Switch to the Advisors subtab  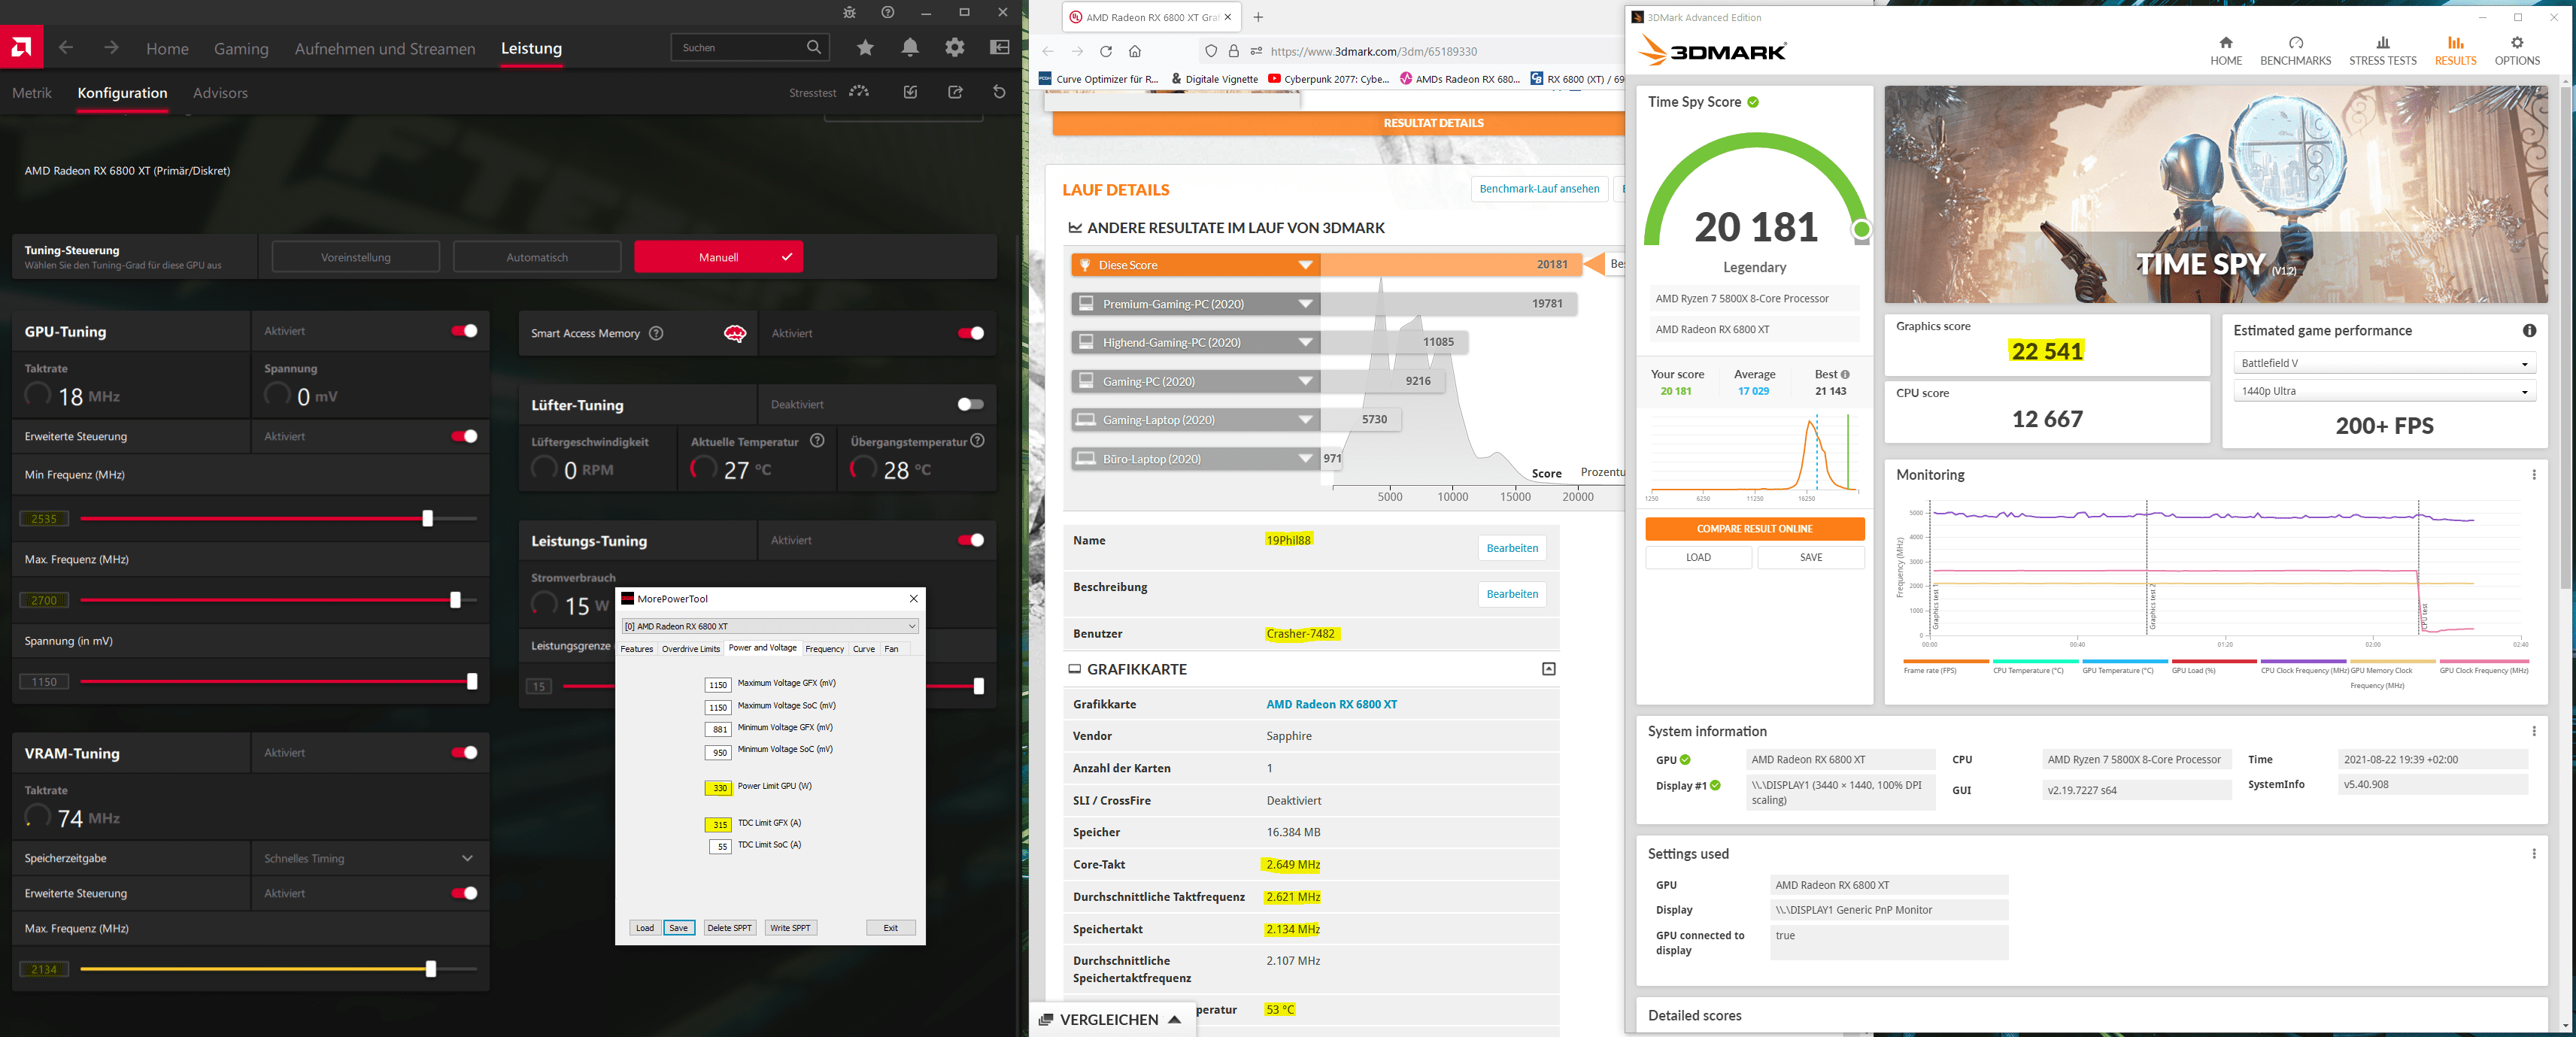point(220,93)
